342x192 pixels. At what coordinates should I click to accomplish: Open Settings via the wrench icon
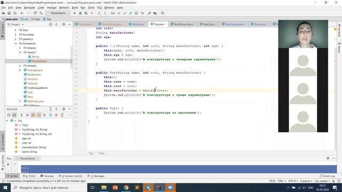click(x=150, y=13)
